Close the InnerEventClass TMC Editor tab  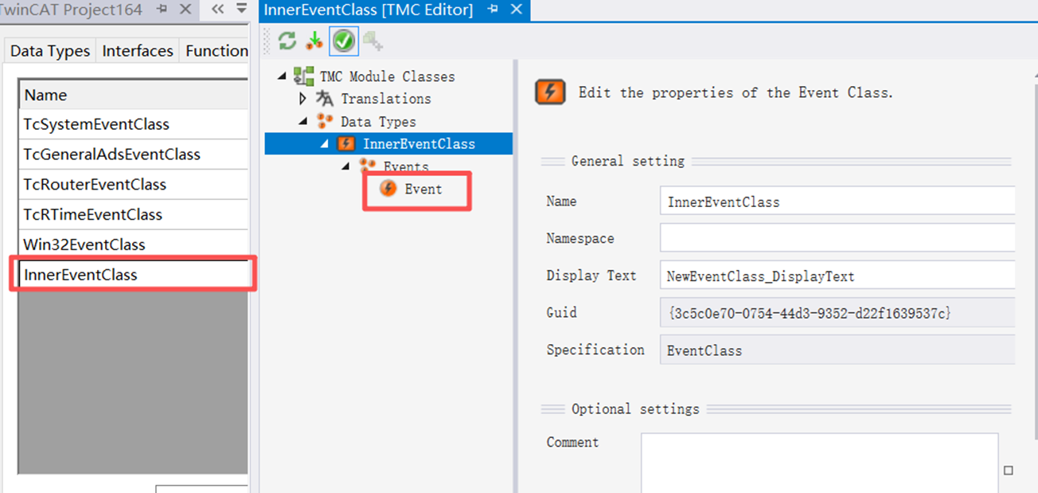(517, 10)
